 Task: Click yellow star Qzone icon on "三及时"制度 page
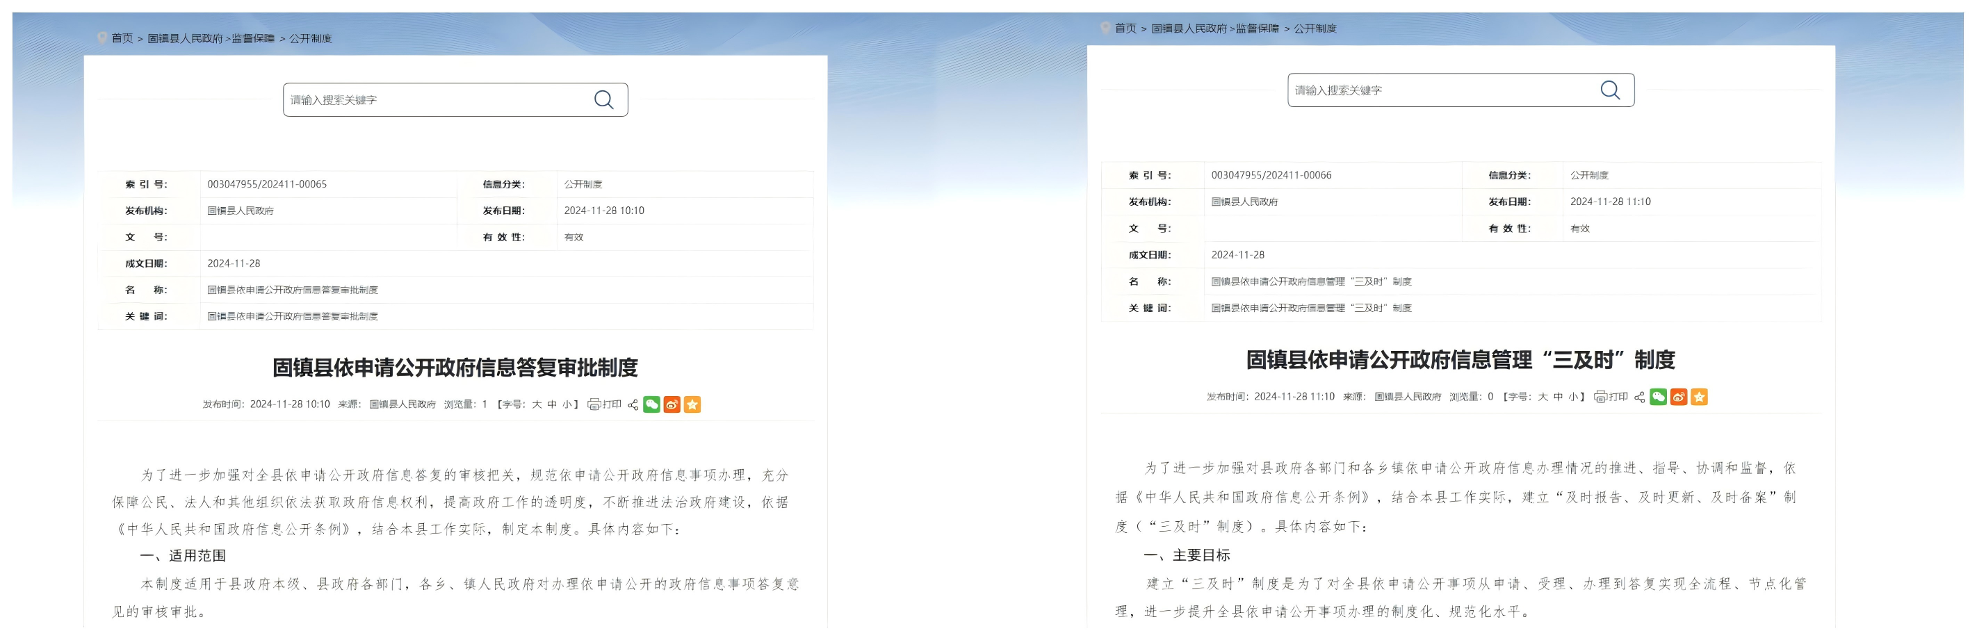click(1699, 397)
